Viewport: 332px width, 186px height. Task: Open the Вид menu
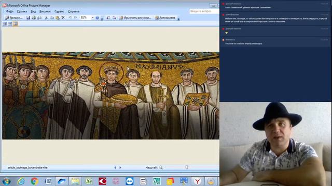coord(33,11)
